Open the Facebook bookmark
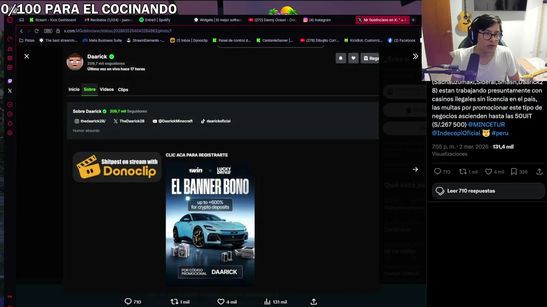 pos(401,40)
